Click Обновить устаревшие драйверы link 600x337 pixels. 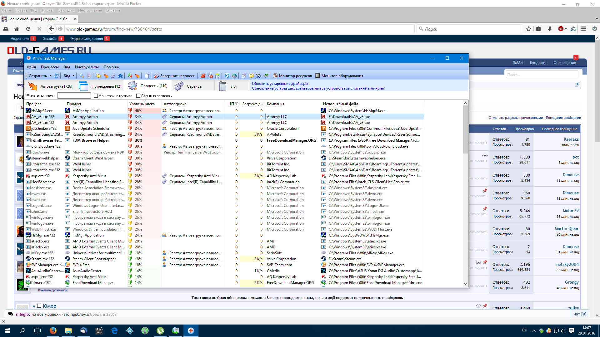pyautogui.click(x=280, y=84)
